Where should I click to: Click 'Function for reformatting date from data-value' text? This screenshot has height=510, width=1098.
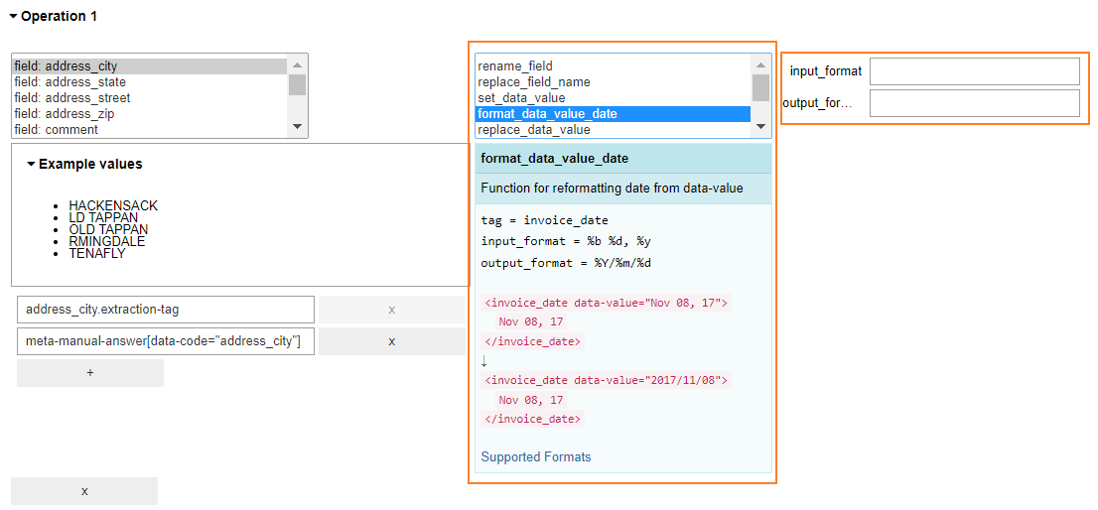(x=612, y=189)
